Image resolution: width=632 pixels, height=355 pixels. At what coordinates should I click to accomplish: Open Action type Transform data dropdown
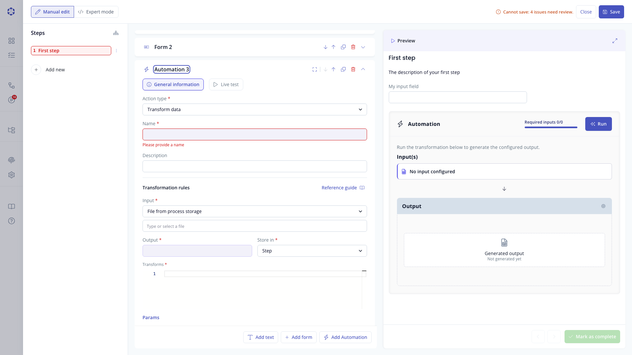coord(255,109)
